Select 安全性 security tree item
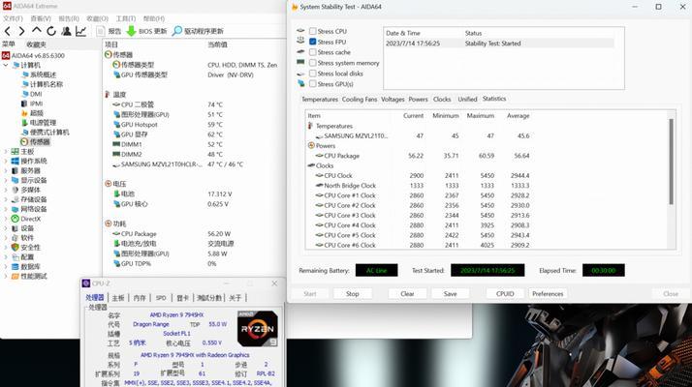 click(x=26, y=248)
